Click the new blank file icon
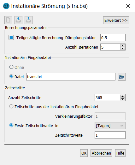This screenshot has width=135, height=165. tap(8, 20)
